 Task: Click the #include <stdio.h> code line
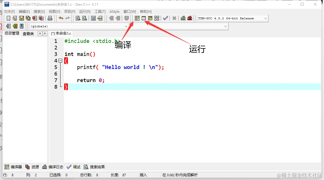tap(92, 41)
